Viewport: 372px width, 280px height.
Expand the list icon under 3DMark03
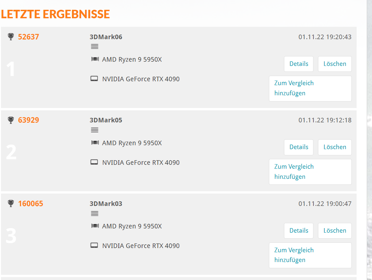pyautogui.click(x=95, y=213)
